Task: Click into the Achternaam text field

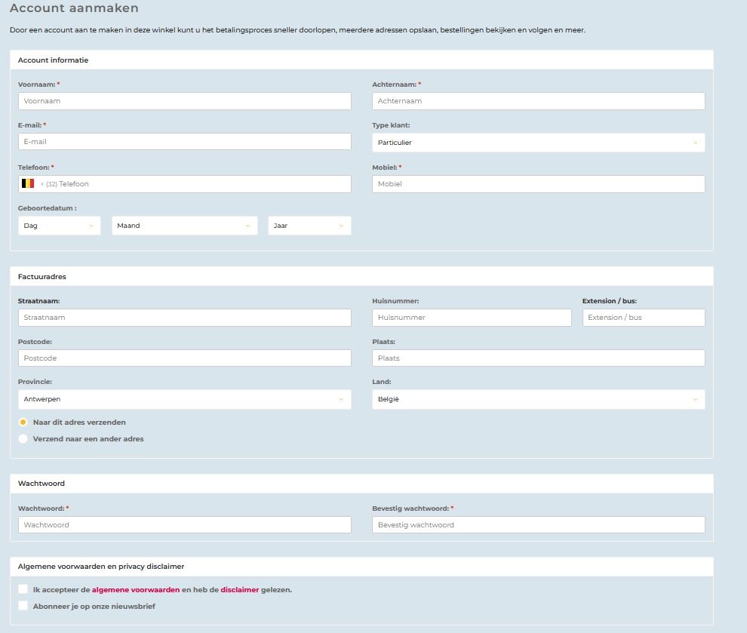Action: [538, 101]
